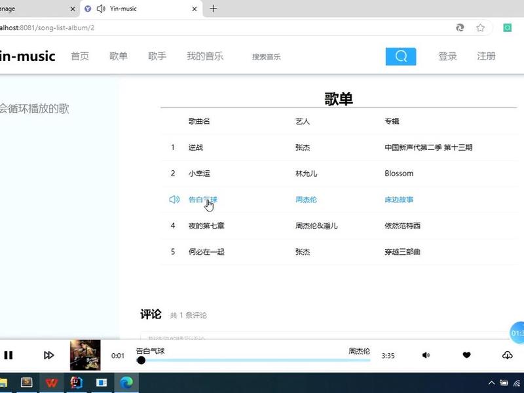Skip to the next song
Viewport: 524px width, 393px height.
(x=48, y=355)
